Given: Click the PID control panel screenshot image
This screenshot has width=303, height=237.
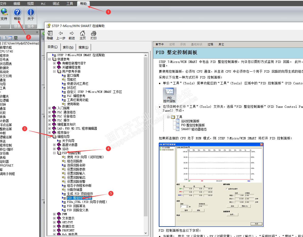Looking at the screenshot, I should (x=211, y=185).
